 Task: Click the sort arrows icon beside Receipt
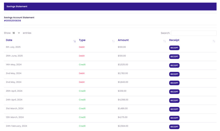click(214, 41)
